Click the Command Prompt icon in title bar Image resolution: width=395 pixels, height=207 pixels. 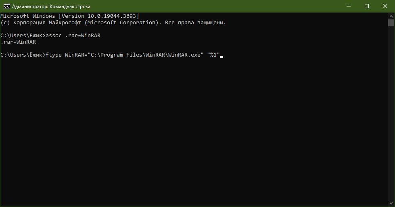6,6
